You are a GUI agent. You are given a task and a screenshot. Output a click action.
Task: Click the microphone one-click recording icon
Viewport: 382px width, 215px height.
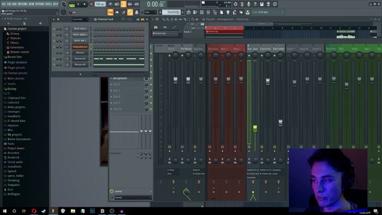pyautogui.click(x=248, y=4)
